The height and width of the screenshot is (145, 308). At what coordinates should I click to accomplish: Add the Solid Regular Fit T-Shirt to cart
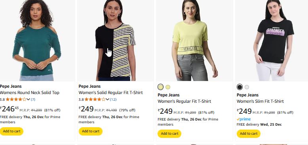tap(91, 131)
